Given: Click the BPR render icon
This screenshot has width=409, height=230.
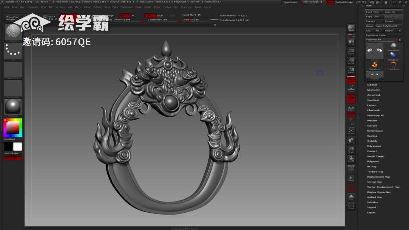Looking at the screenshot, I should tap(351, 28).
